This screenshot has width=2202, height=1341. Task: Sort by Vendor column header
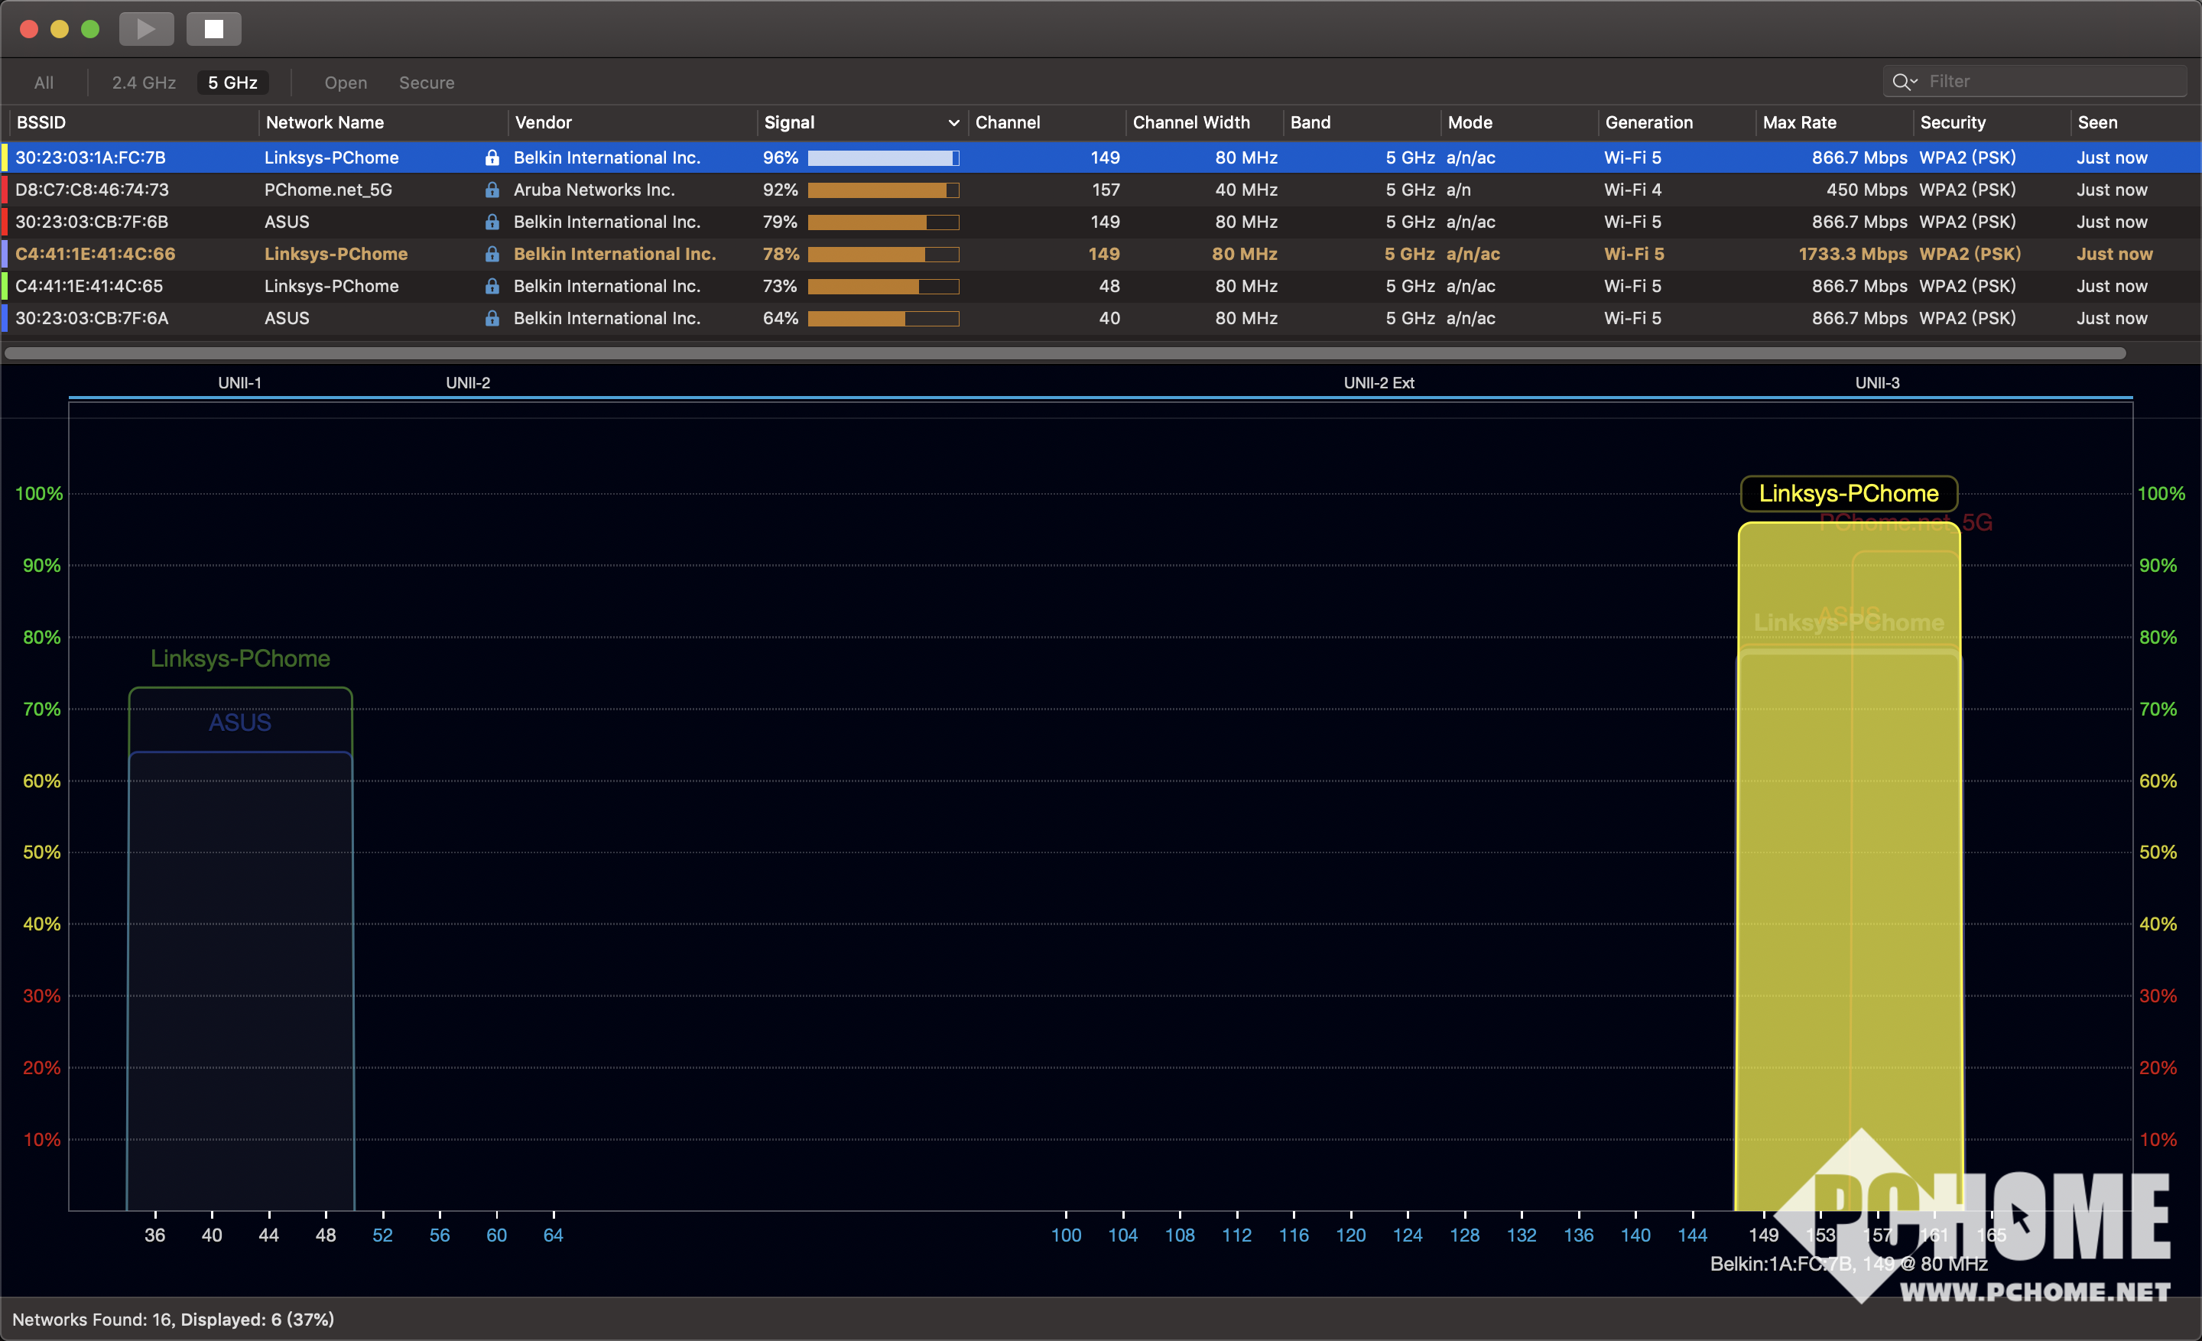click(544, 122)
